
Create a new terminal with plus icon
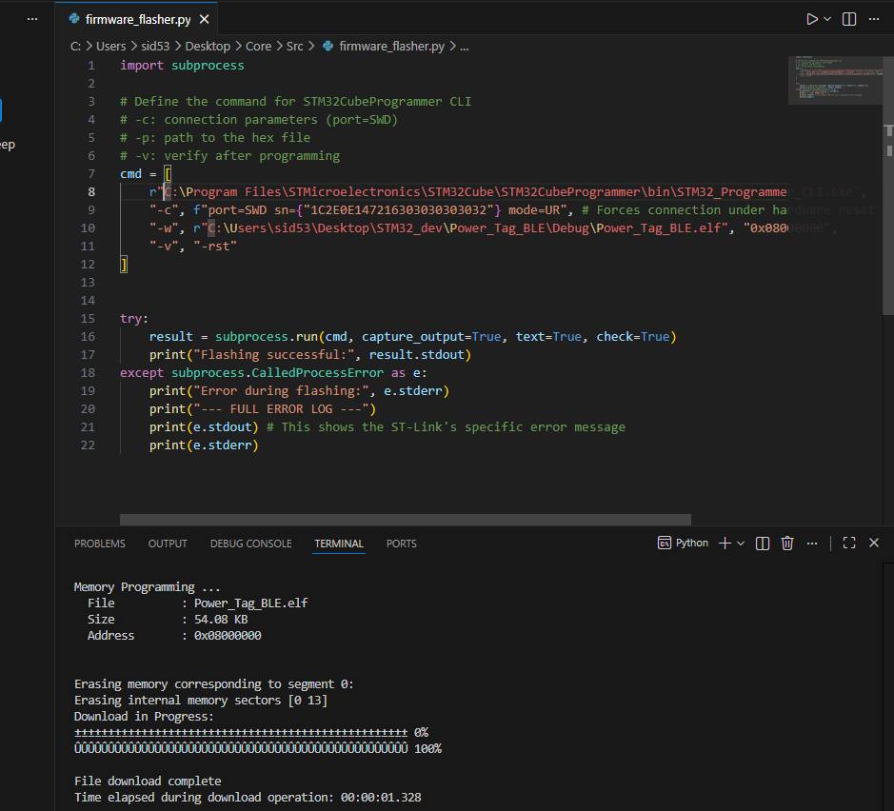[725, 544]
